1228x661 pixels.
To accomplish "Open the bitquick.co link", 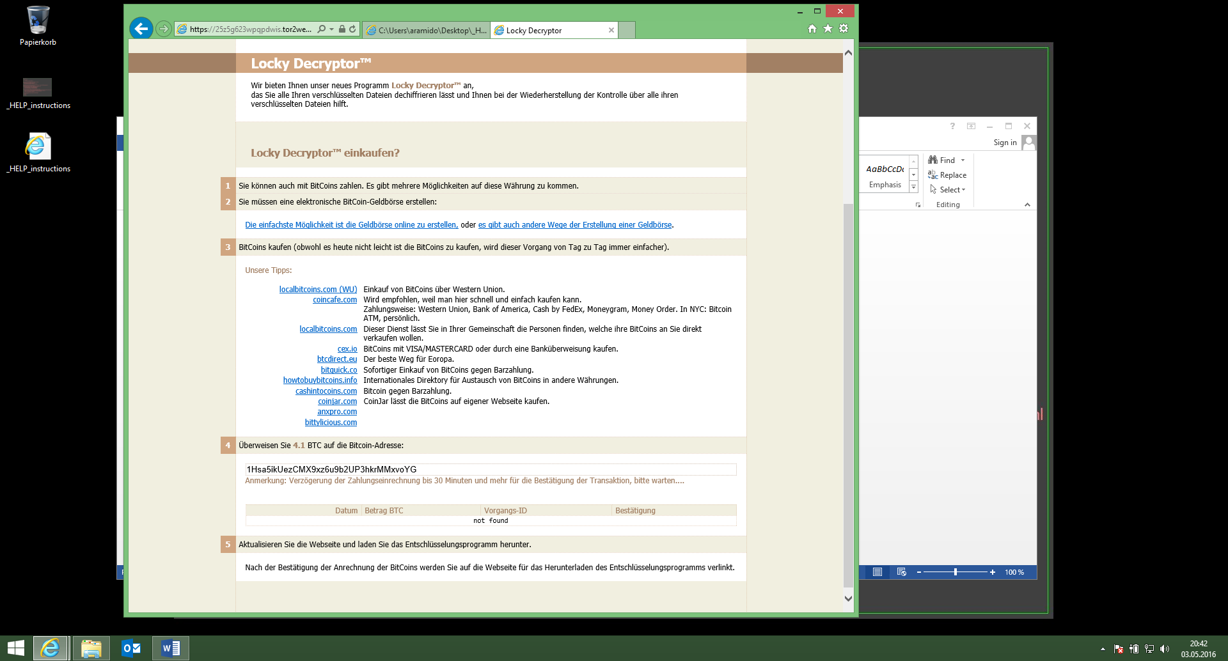I will point(339,370).
